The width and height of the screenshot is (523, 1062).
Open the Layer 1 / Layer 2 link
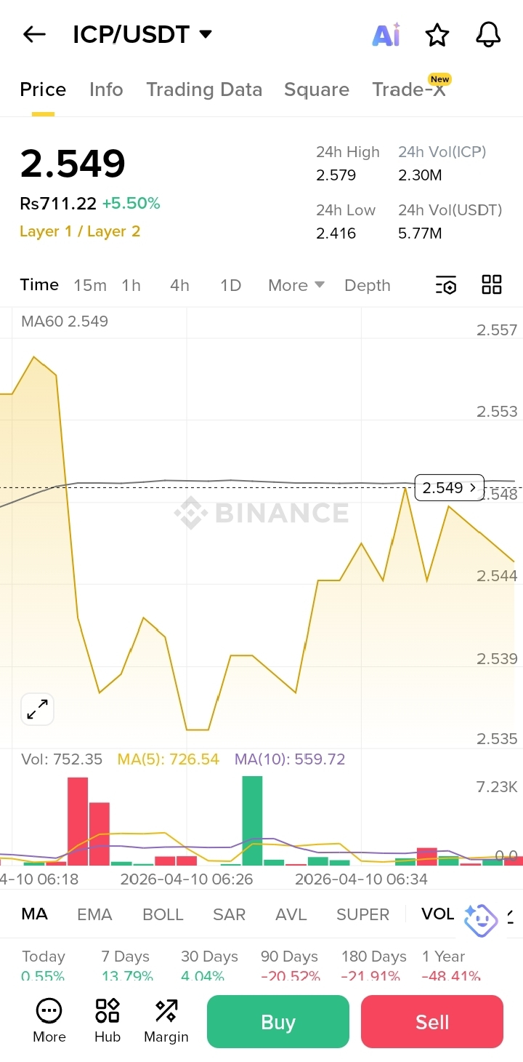point(80,231)
